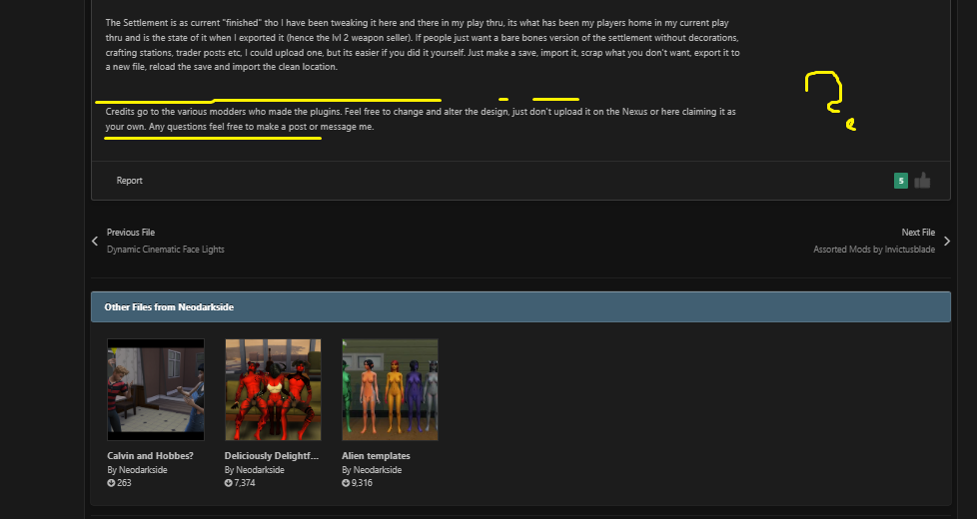Open Assorted Mods by Invictusblade file
Image resolution: width=977 pixels, height=519 pixels.
coord(874,249)
